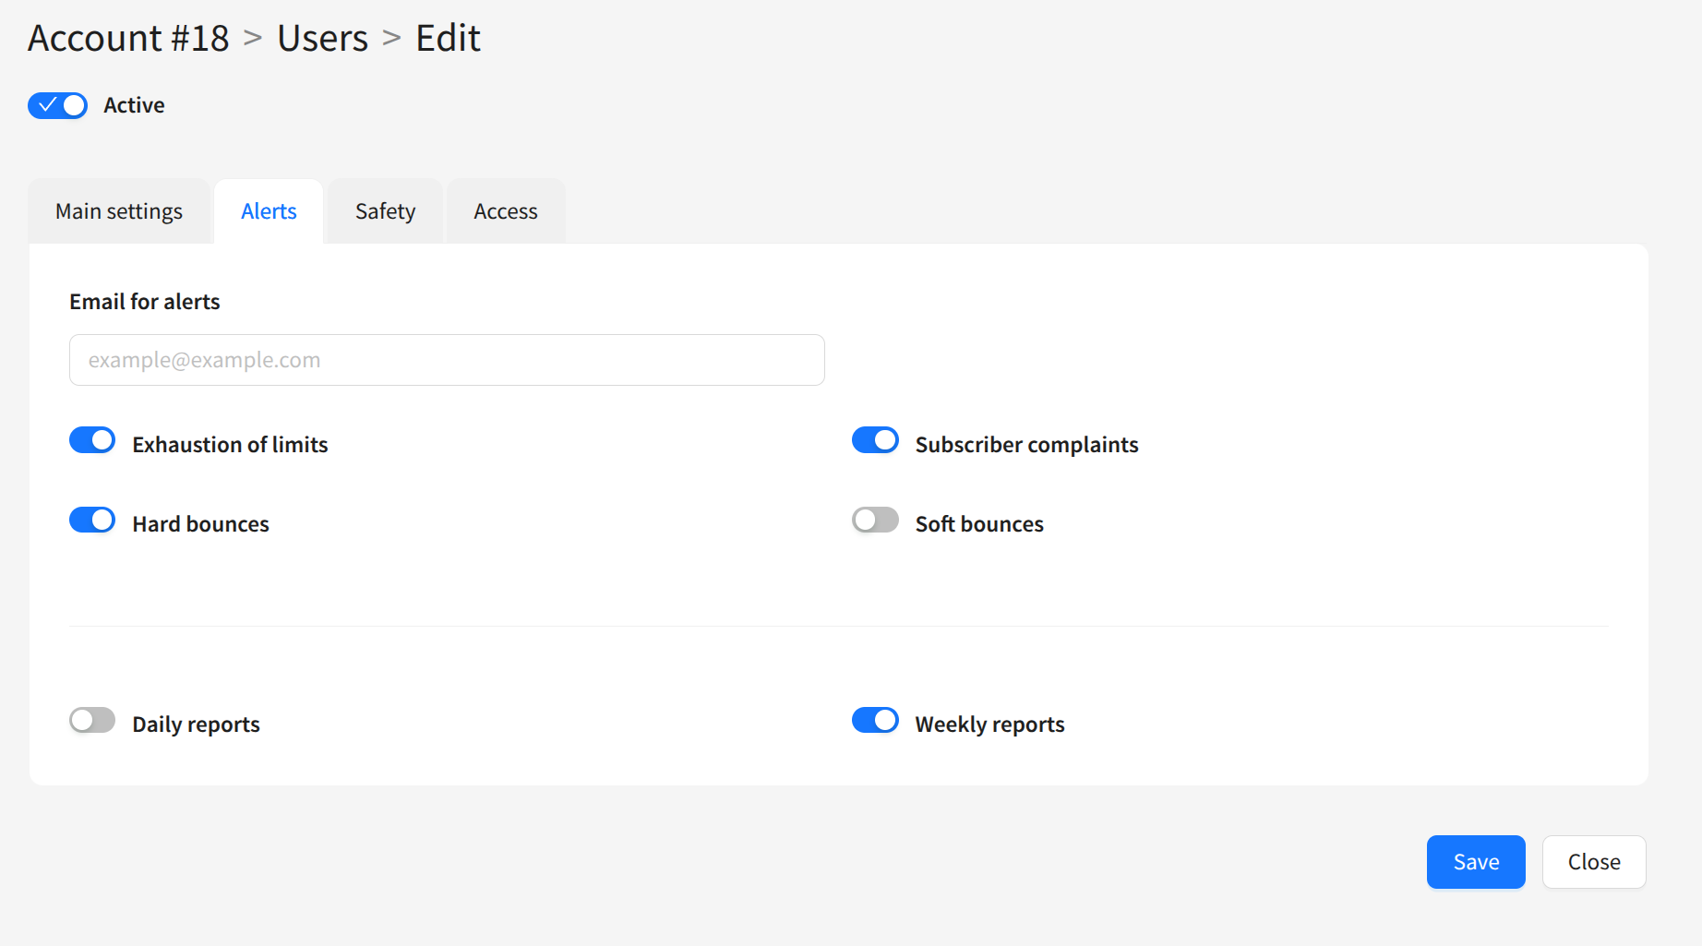The image size is (1702, 946).
Task: Switch to the Access tab
Action: (505, 211)
